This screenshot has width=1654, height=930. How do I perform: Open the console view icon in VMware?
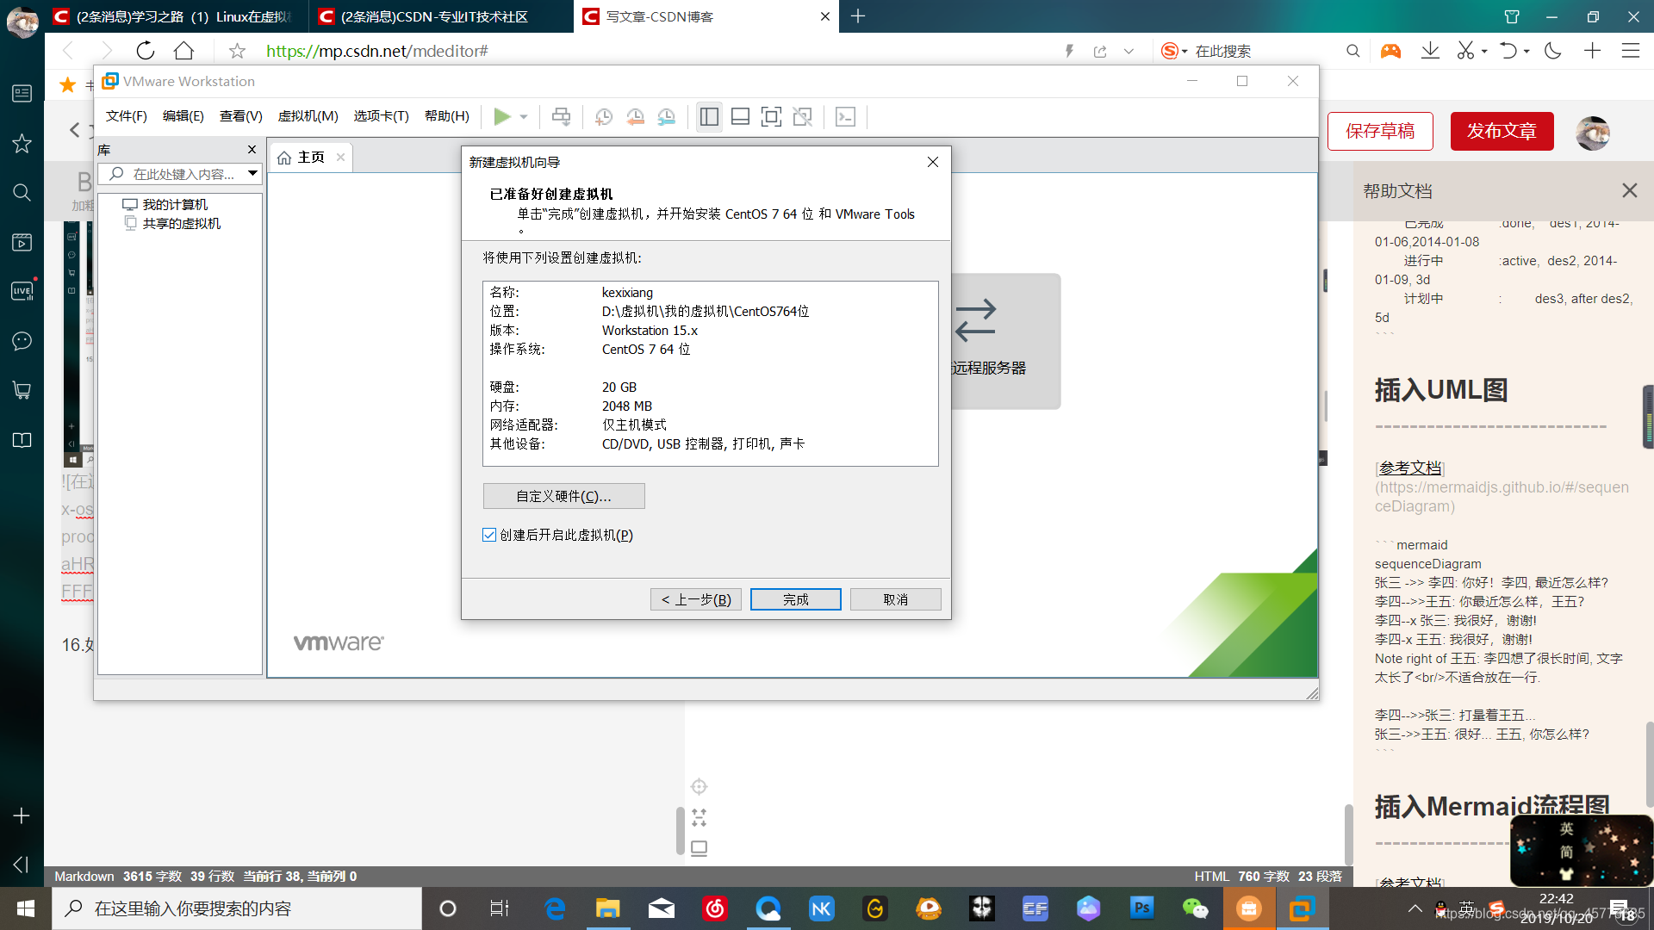point(845,116)
